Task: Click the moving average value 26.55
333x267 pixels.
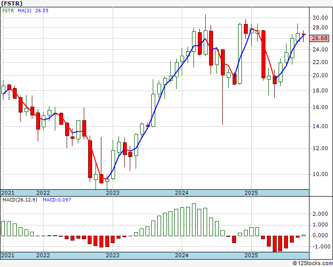Action: click(x=42, y=11)
